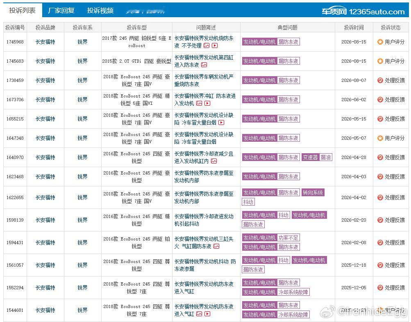Click 锐界 series link in row 1738459
This screenshot has width=411, height=322.
pos(82,80)
